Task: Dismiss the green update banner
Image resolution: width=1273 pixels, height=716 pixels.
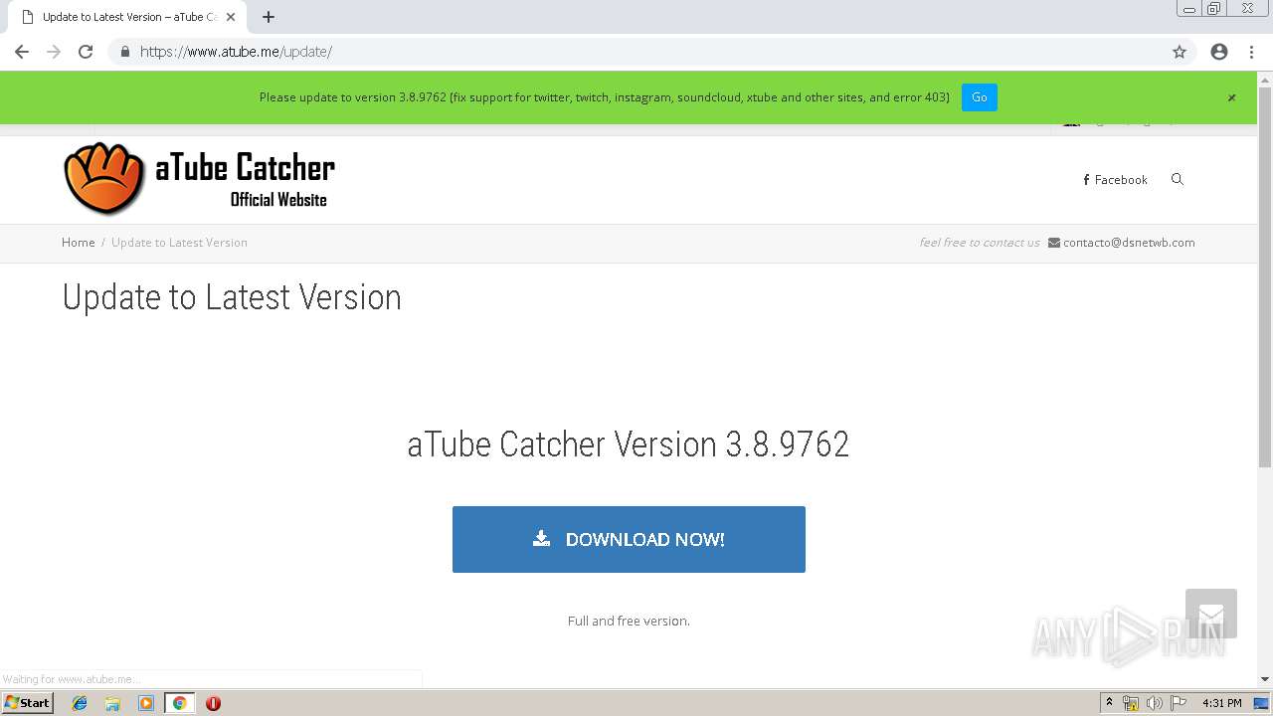Action: 1231,97
